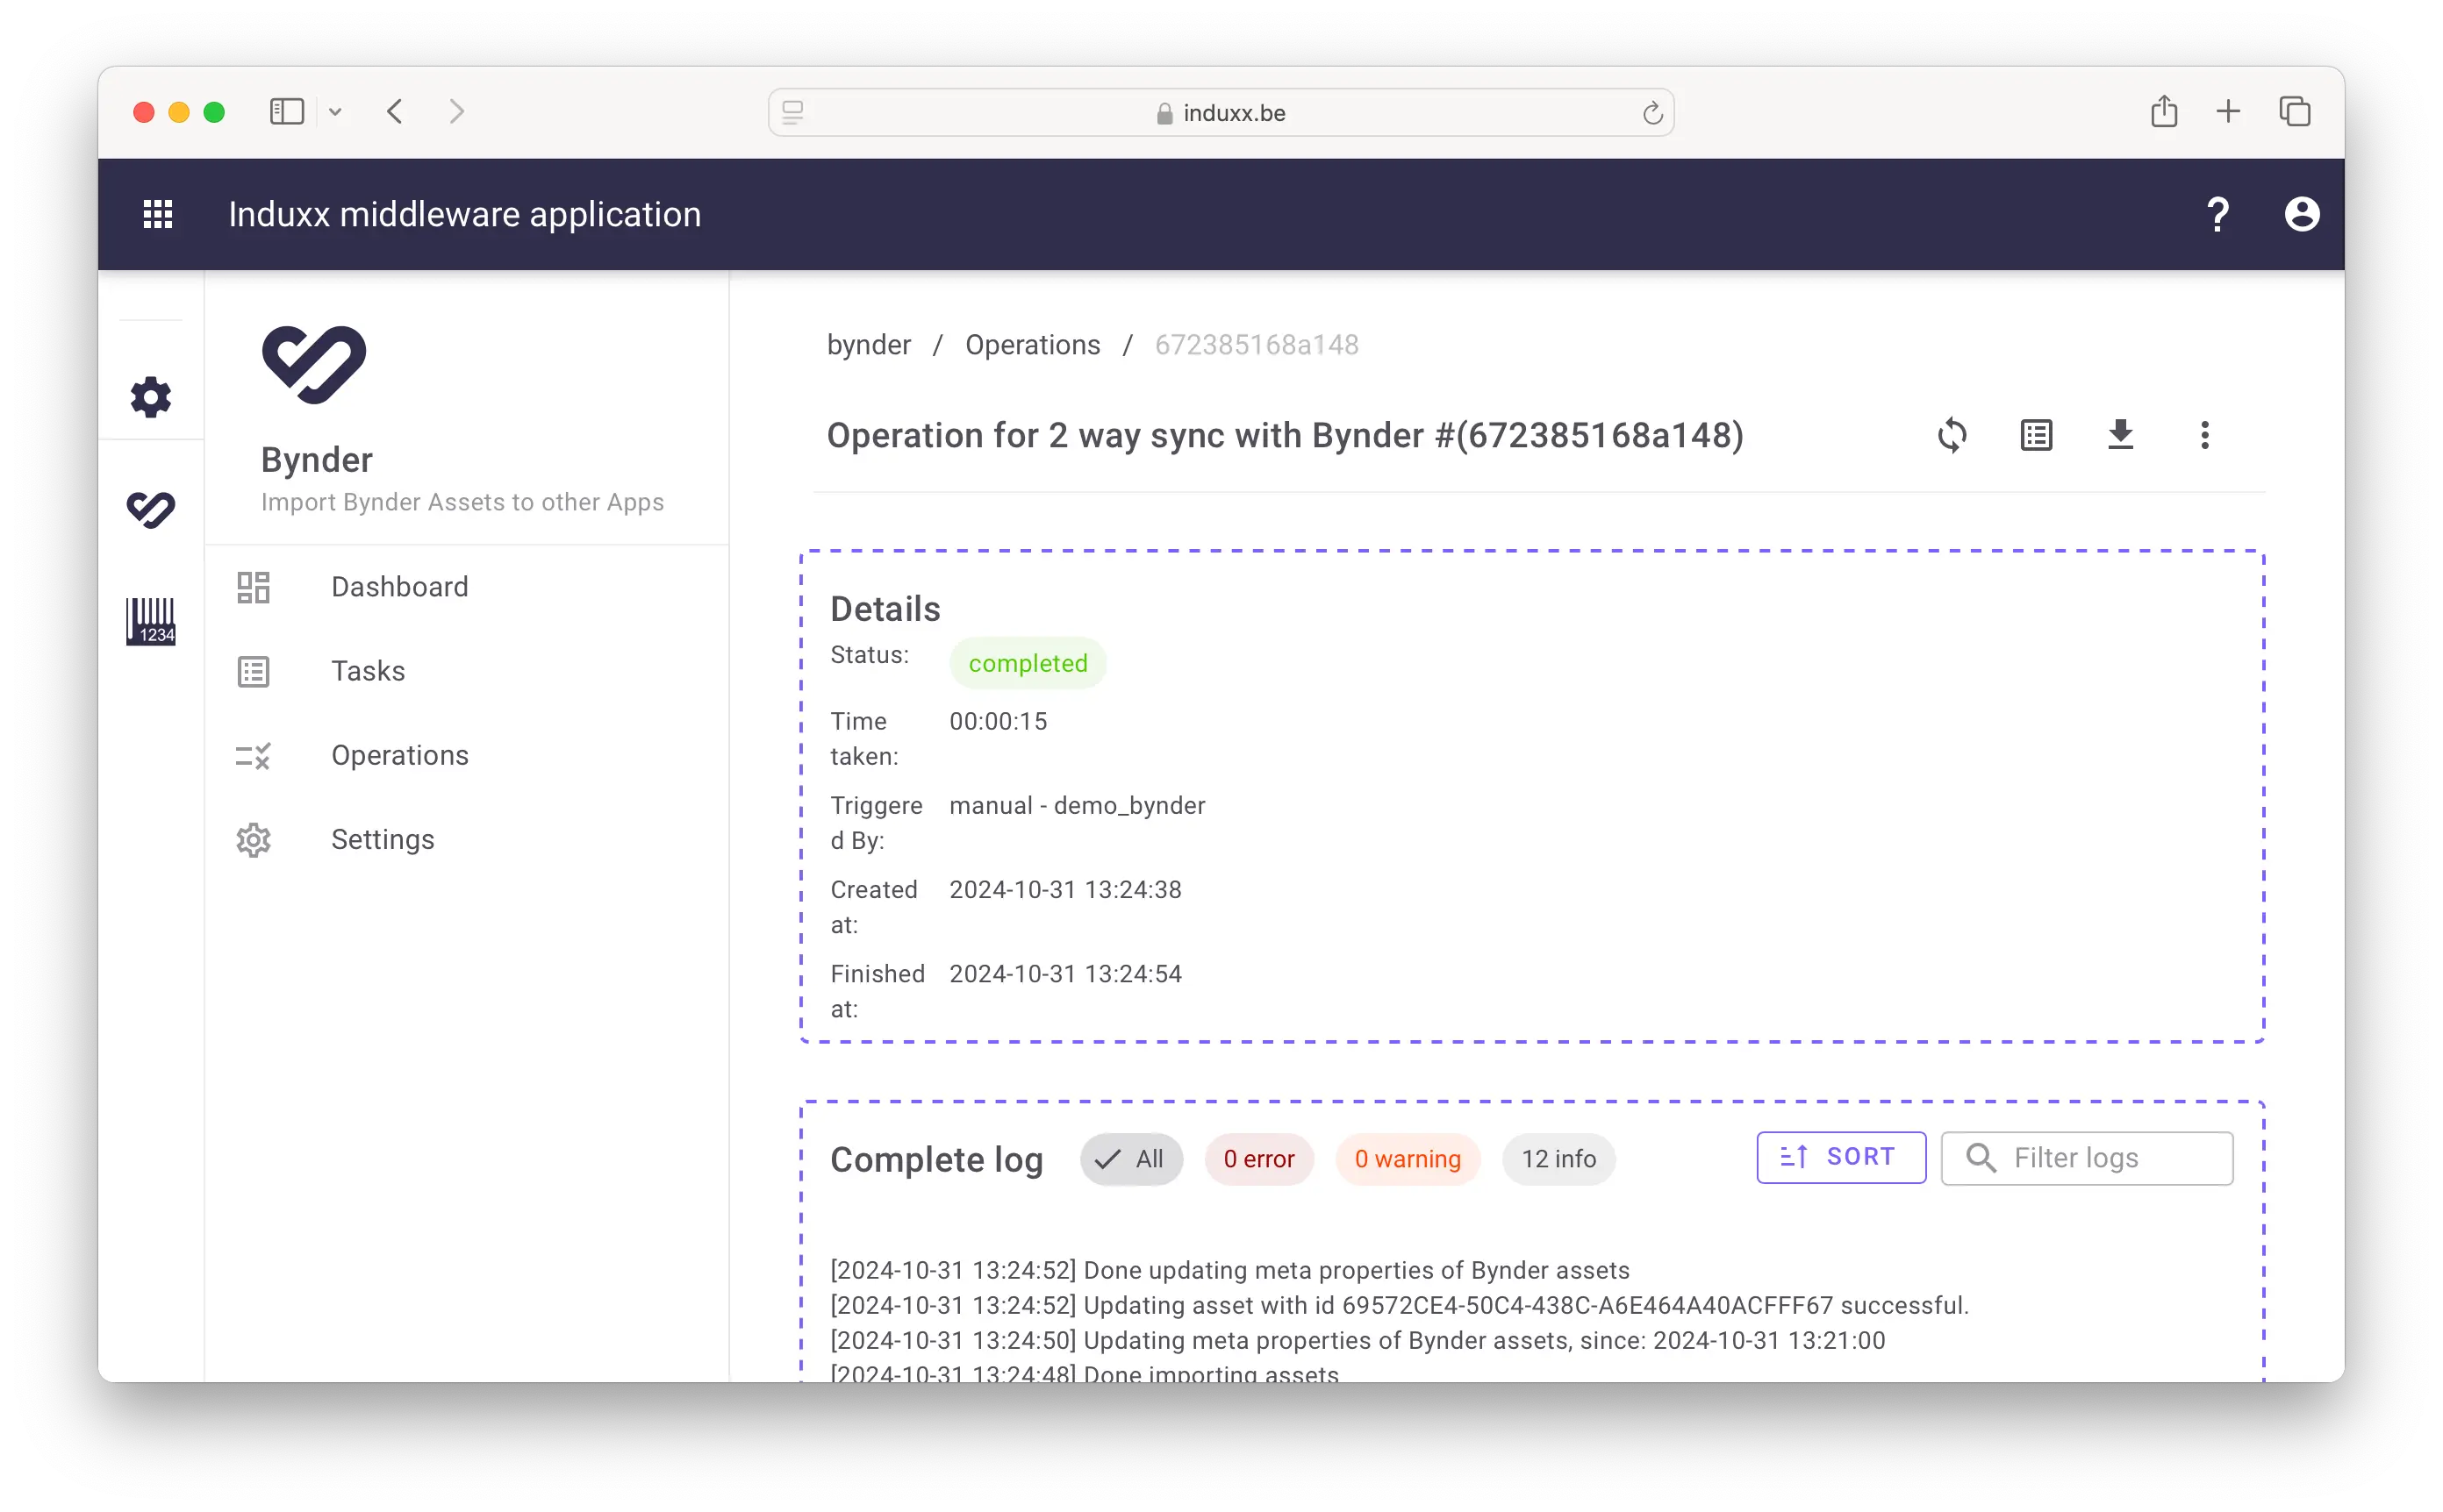Image resolution: width=2443 pixels, height=1512 pixels.
Task: Open the gear settings app in left rail
Action: click(x=151, y=397)
